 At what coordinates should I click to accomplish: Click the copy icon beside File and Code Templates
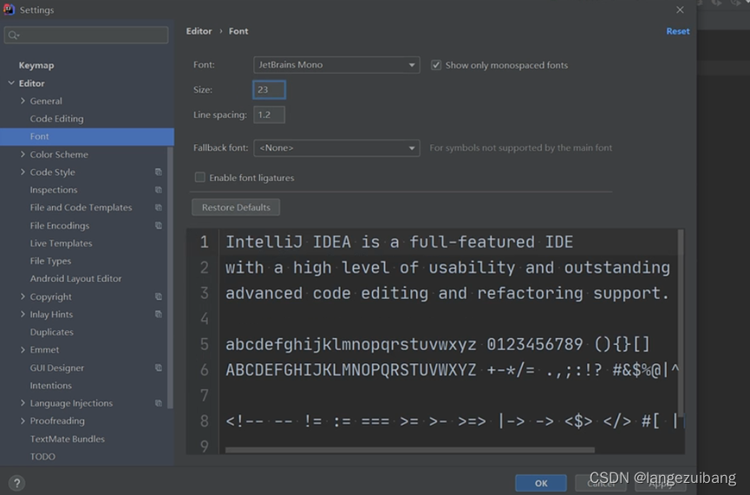click(159, 207)
